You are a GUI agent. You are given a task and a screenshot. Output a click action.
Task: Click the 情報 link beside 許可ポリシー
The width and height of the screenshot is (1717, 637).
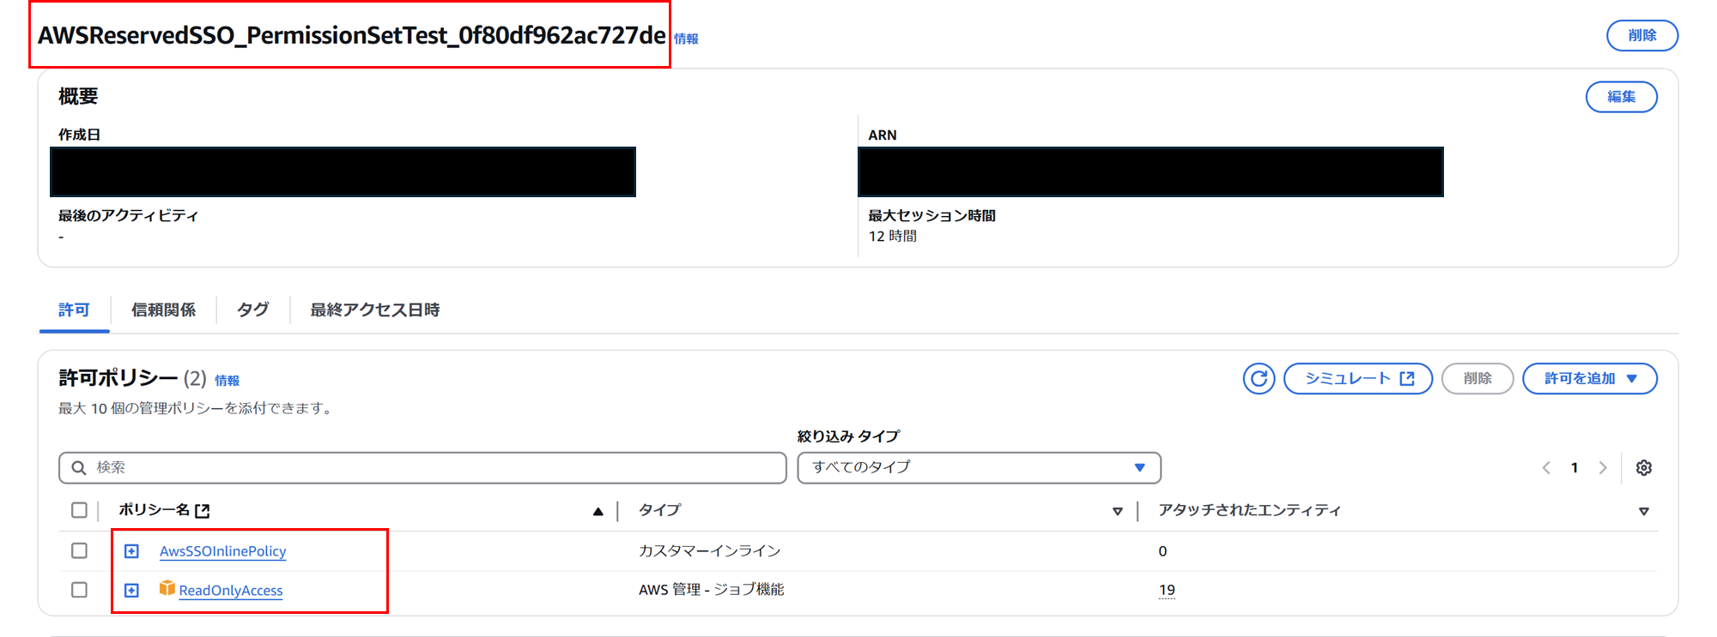[227, 381]
